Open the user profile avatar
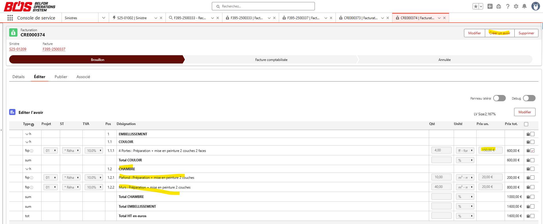 pyautogui.click(x=536, y=6)
